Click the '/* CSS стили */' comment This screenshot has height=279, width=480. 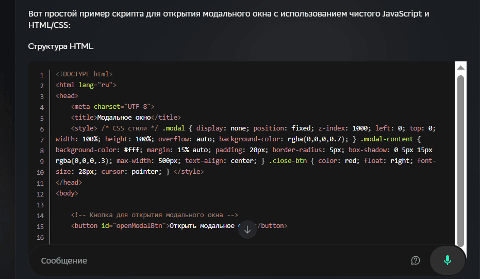(130, 128)
